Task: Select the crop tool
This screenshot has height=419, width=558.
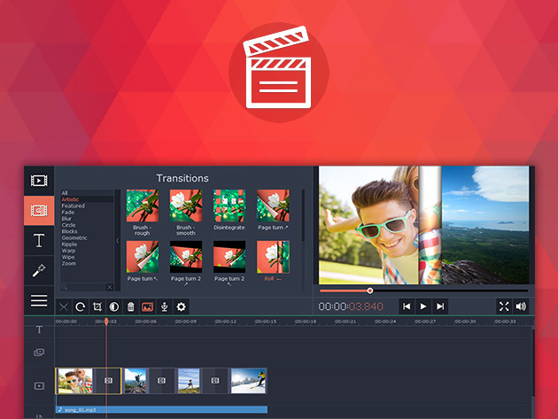Action: tap(97, 306)
